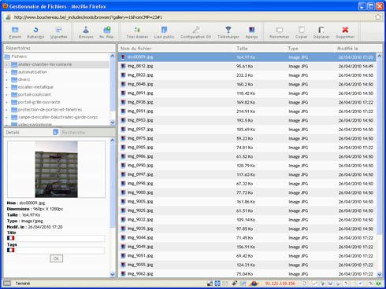Image resolution: width=386 pixels, height=289 pixels.
Task: Click the red IP address in status bar
Action: pyautogui.click(x=280, y=284)
